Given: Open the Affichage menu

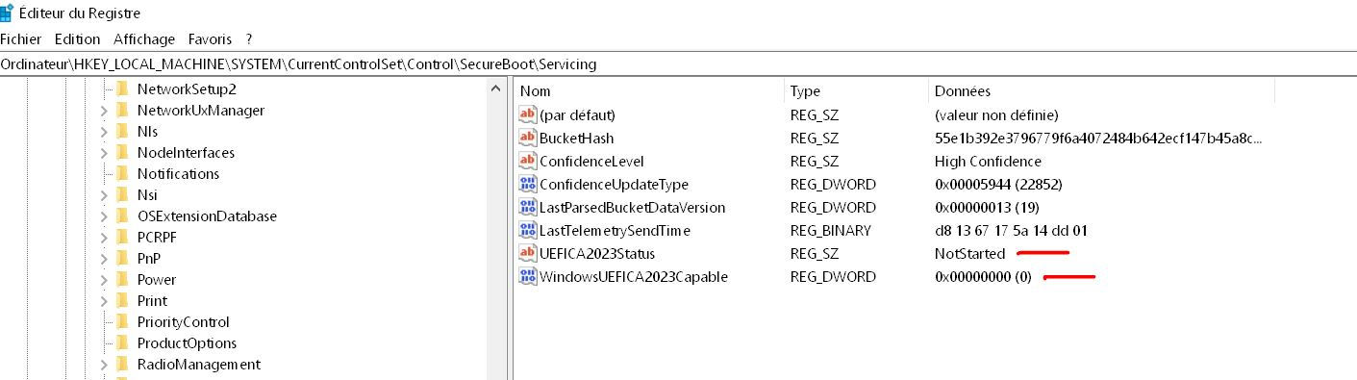Looking at the screenshot, I should coord(144,39).
